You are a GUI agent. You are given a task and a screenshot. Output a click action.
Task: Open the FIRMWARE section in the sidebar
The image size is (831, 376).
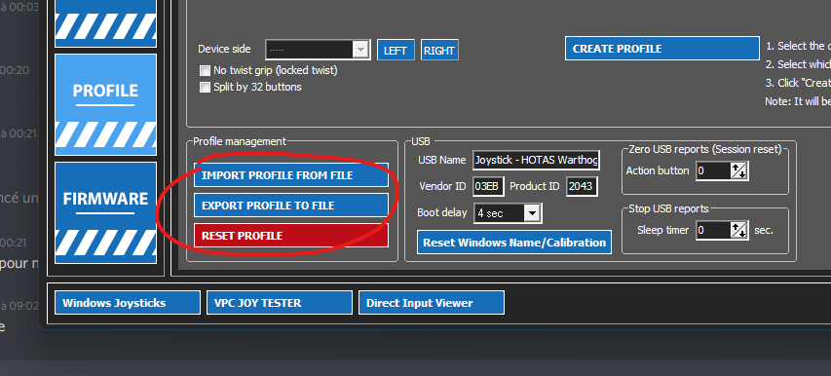click(105, 212)
